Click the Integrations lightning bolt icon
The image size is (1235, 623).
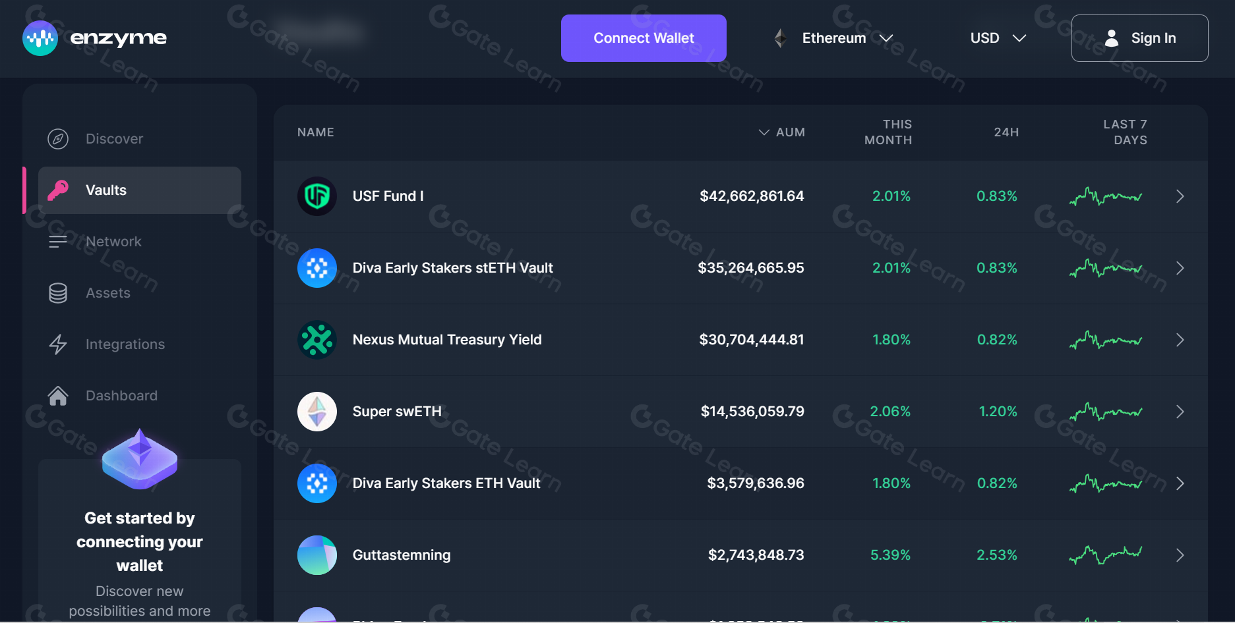[x=58, y=344]
